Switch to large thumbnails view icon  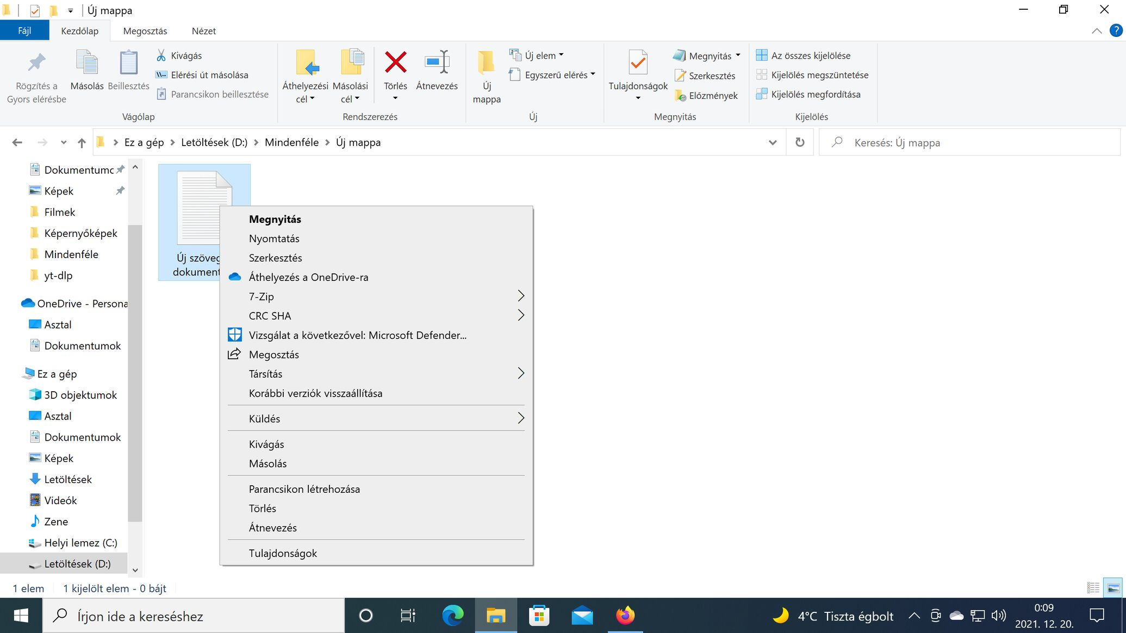[1113, 588]
